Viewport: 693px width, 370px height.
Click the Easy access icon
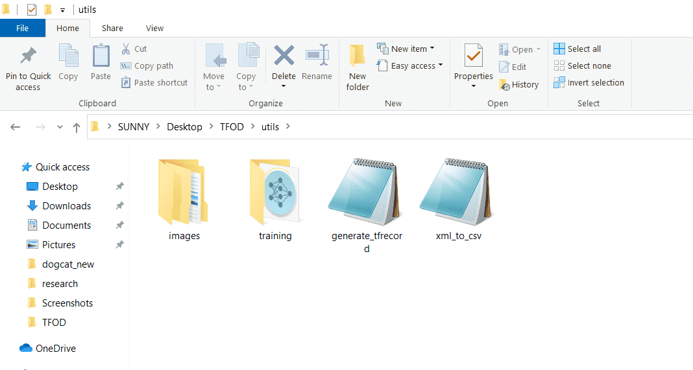[x=382, y=65]
